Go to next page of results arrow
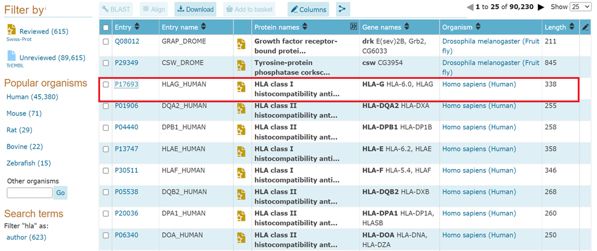This screenshot has height=251, width=597. pyautogui.click(x=541, y=7)
